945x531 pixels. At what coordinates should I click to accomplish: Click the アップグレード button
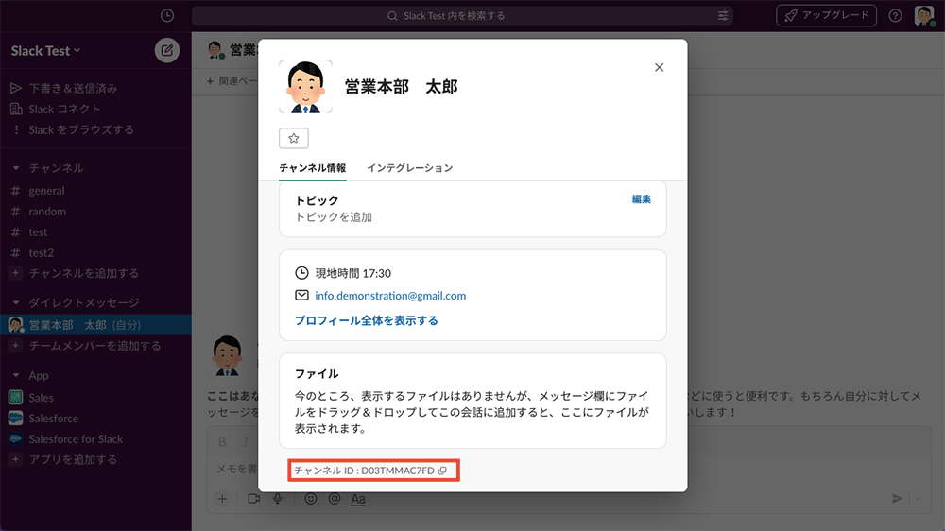coord(826,16)
